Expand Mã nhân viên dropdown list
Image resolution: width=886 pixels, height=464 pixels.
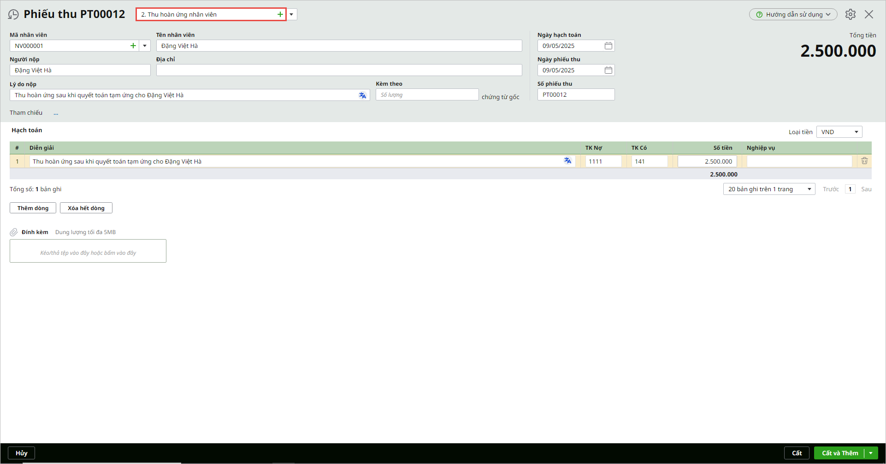(x=145, y=46)
